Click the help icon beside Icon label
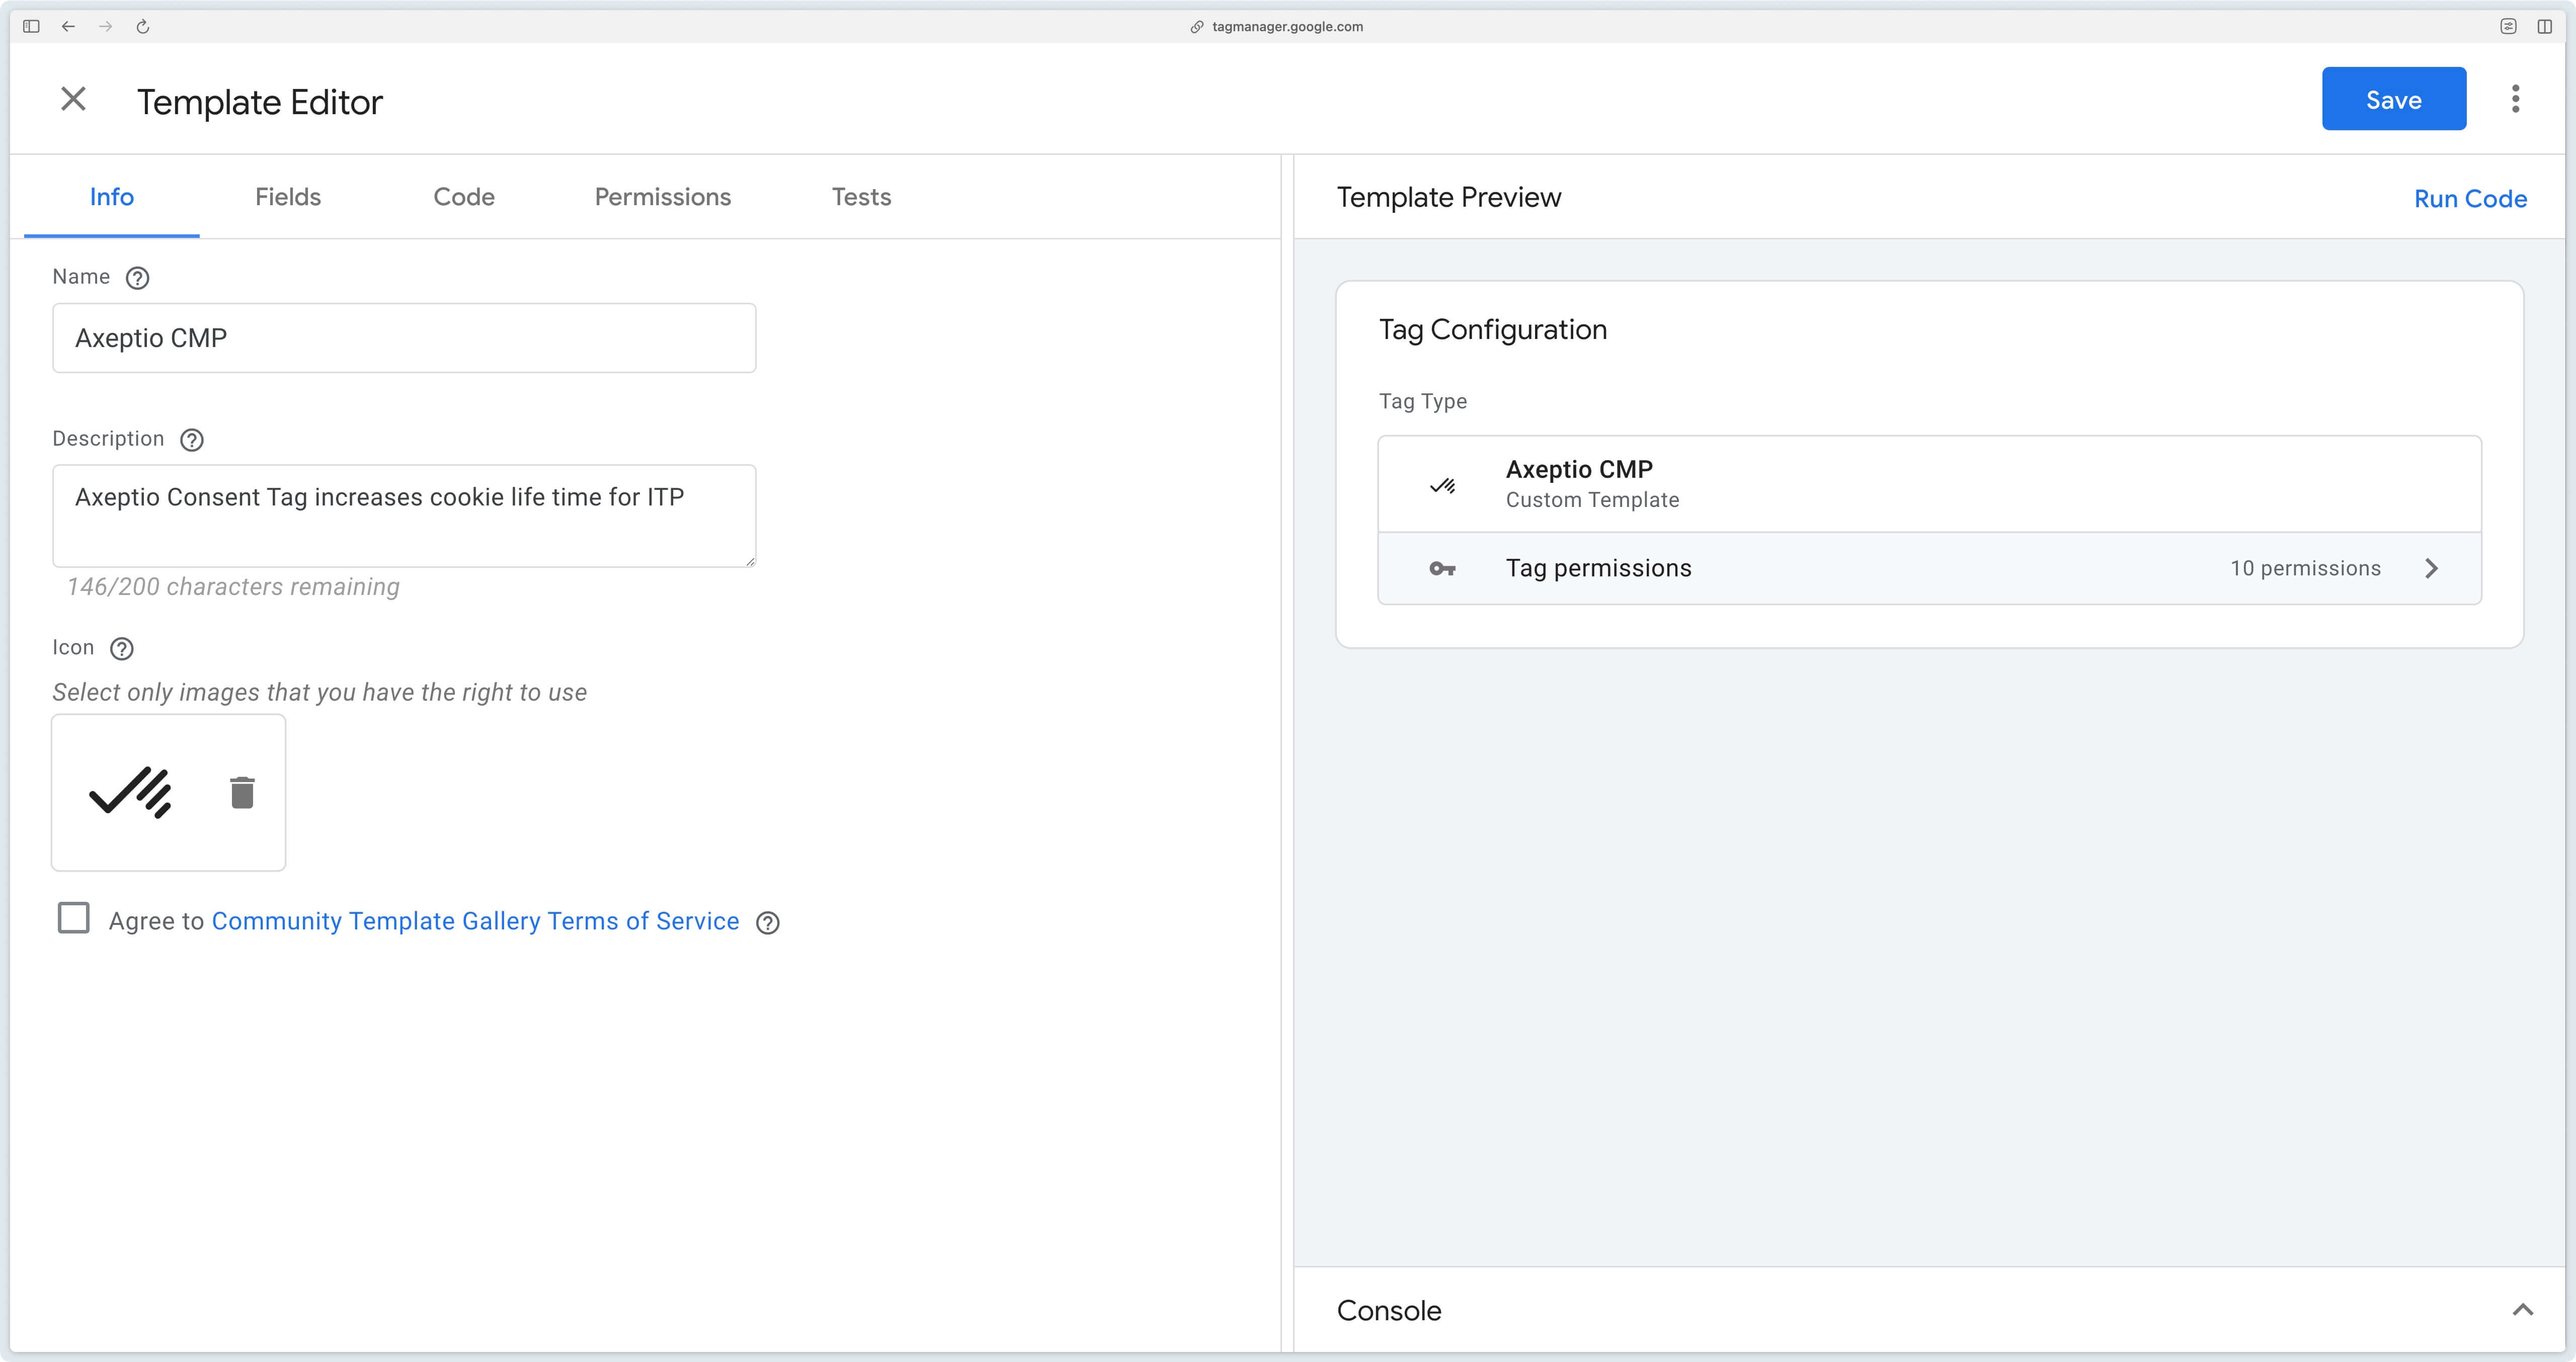The height and width of the screenshot is (1362, 2576). tap(121, 649)
